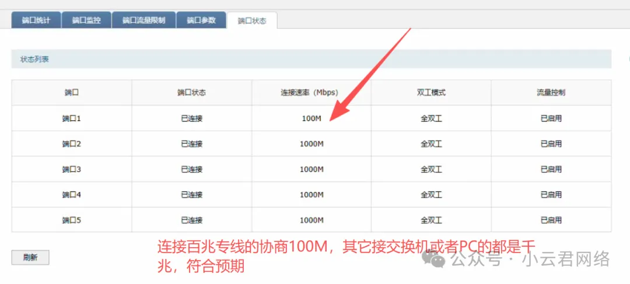Click the active 端口状态 tab
The image size is (630, 284).
[252, 21]
